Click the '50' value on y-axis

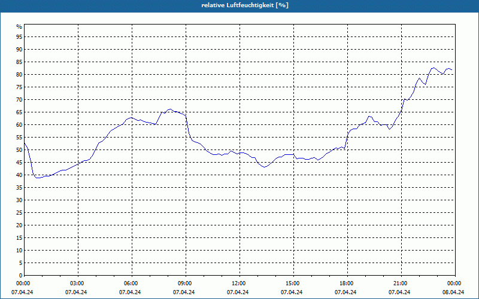click(x=19, y=150)
